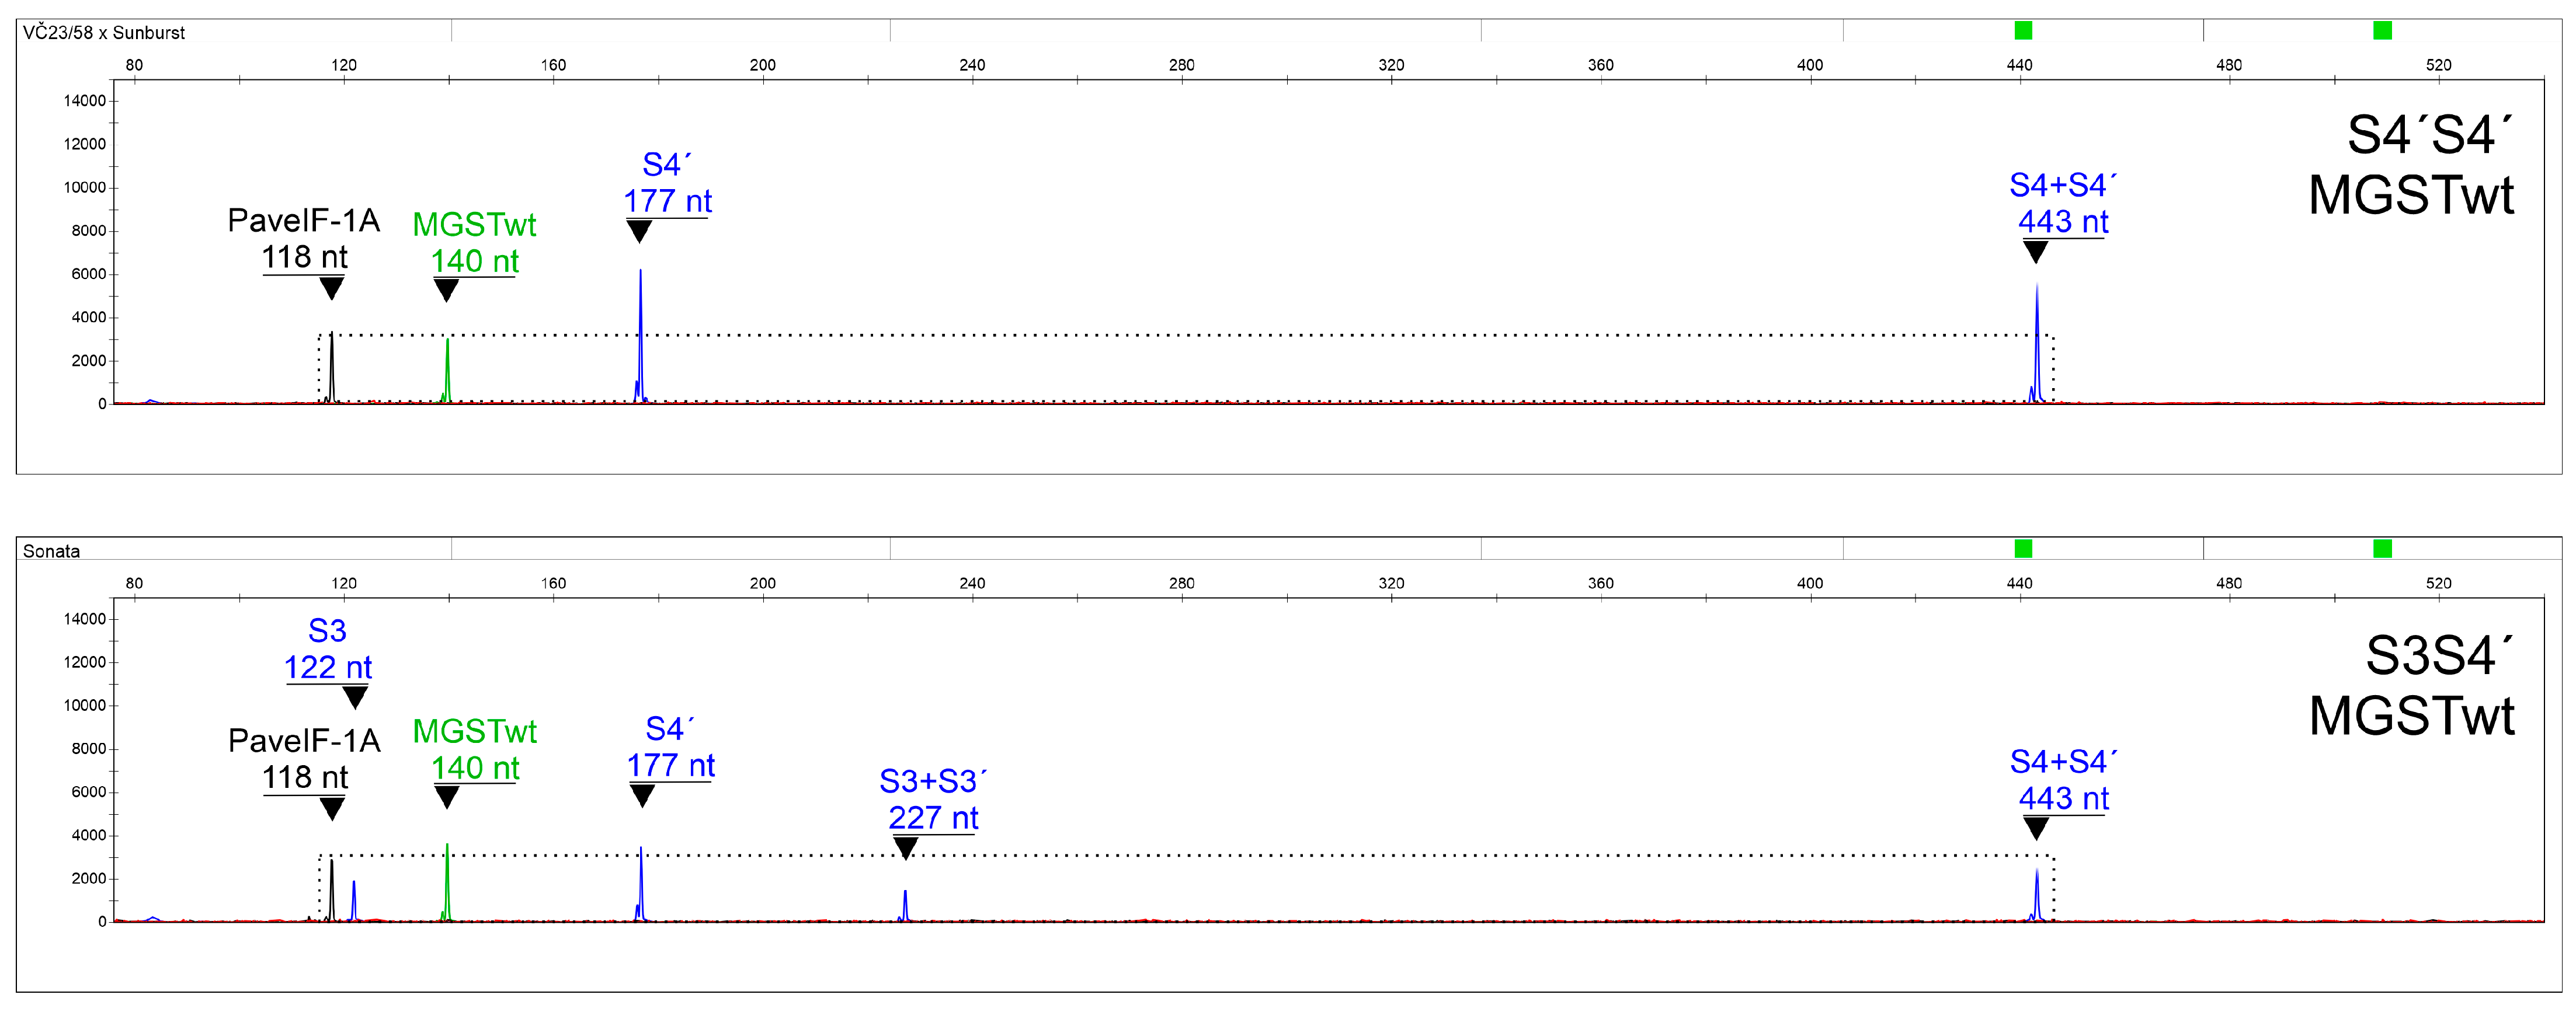Click the tall blue S4´ peak in the top panel
This screenshot has height=1019, width=2576.
(x=640, y=330)
